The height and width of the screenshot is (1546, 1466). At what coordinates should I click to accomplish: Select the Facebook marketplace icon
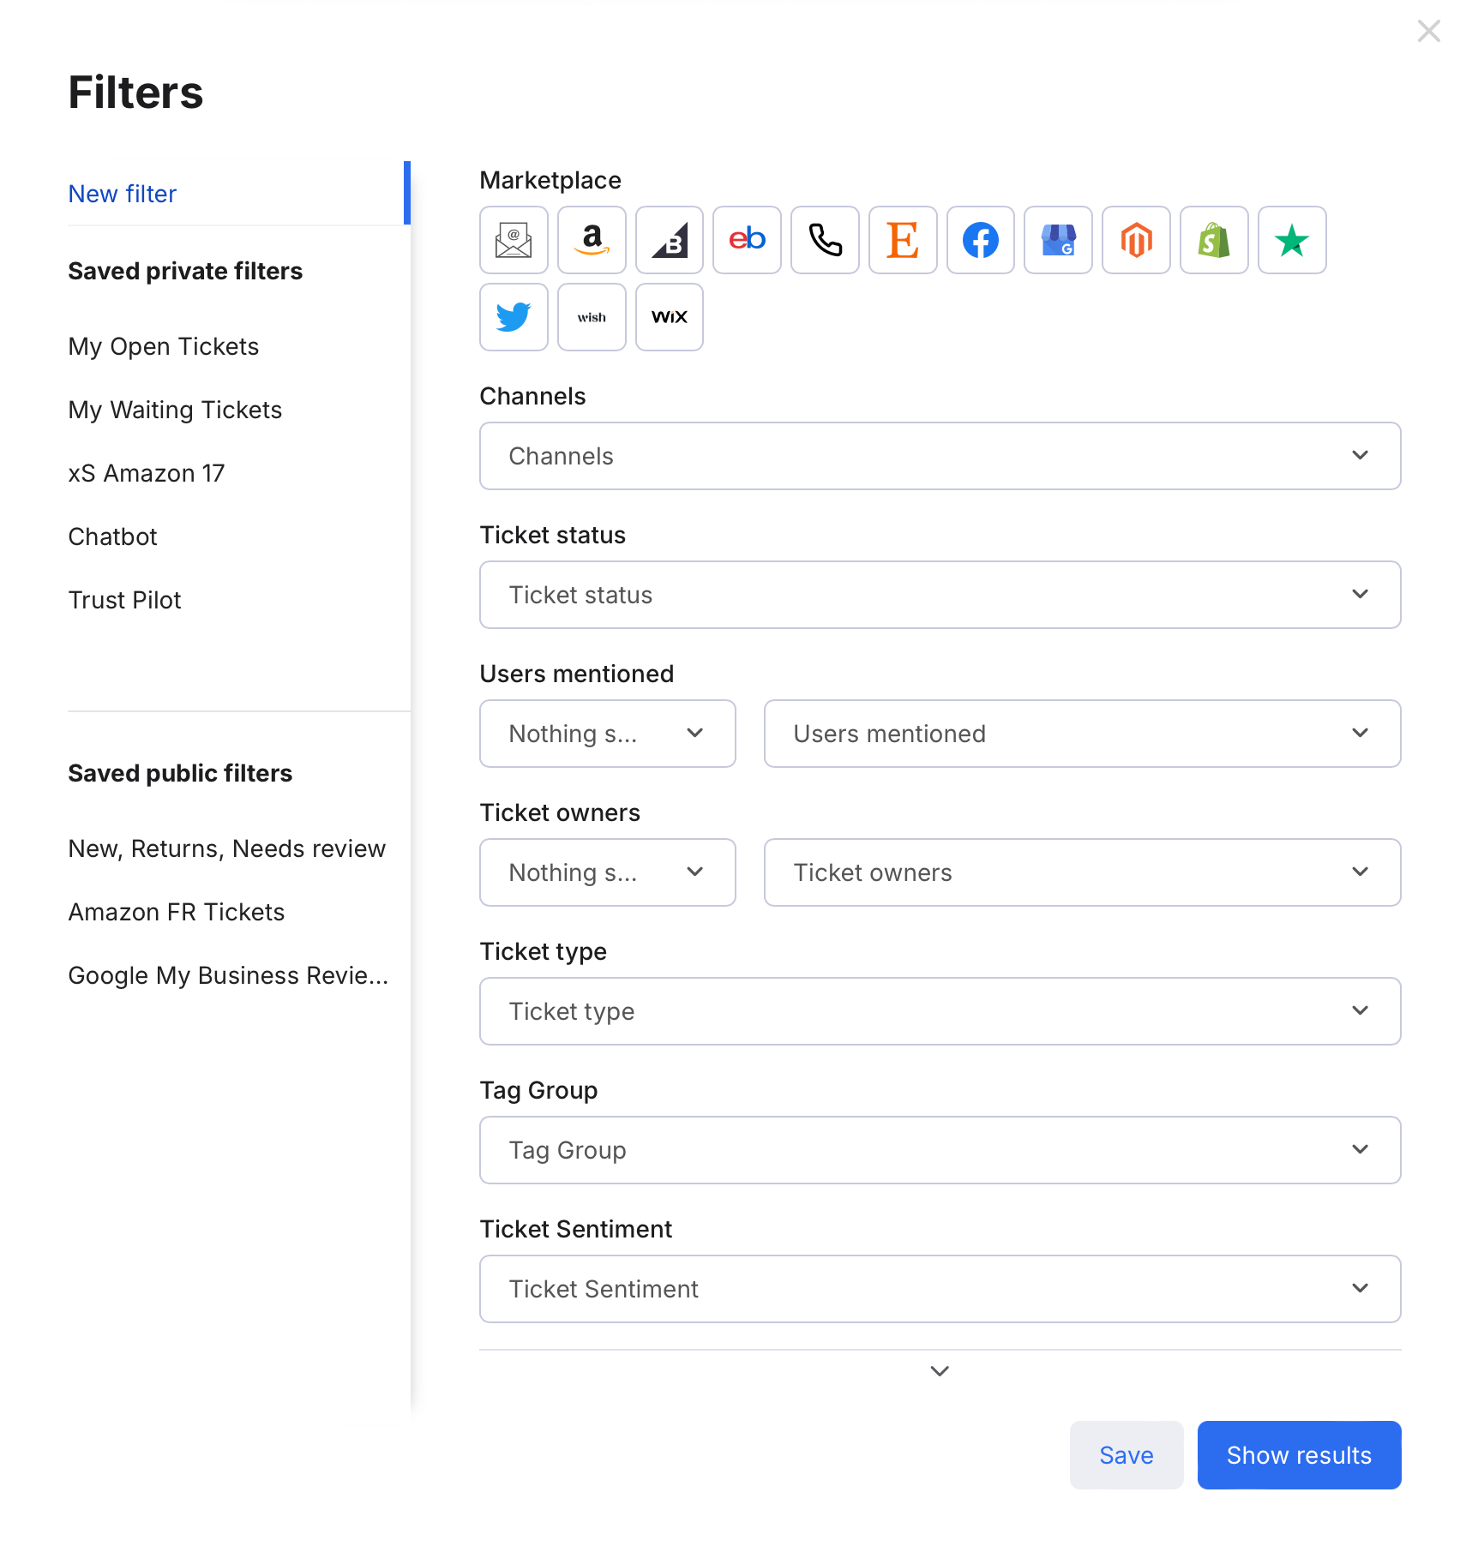tap(981, 240)
